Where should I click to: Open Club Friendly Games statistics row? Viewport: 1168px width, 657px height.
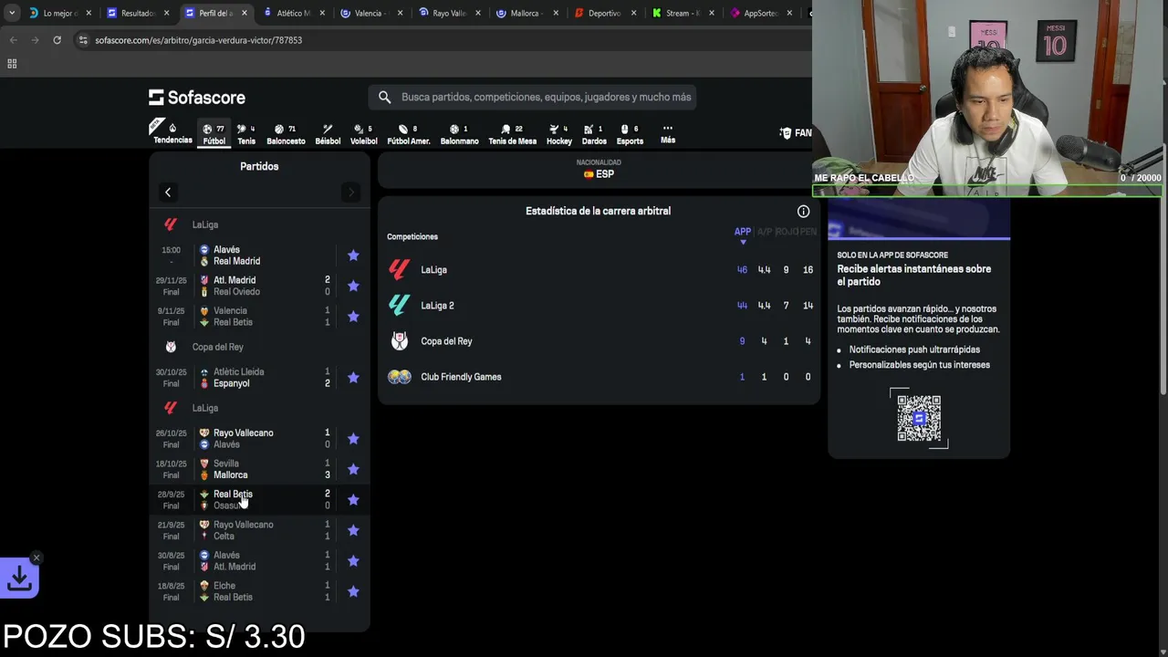point(599,377)
